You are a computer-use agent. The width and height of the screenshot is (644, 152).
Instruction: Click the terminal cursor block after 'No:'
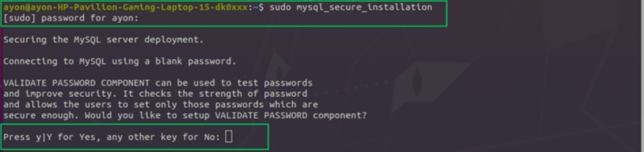pos(229,136)
